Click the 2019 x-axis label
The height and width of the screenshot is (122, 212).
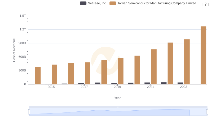[x=117, y=87]
